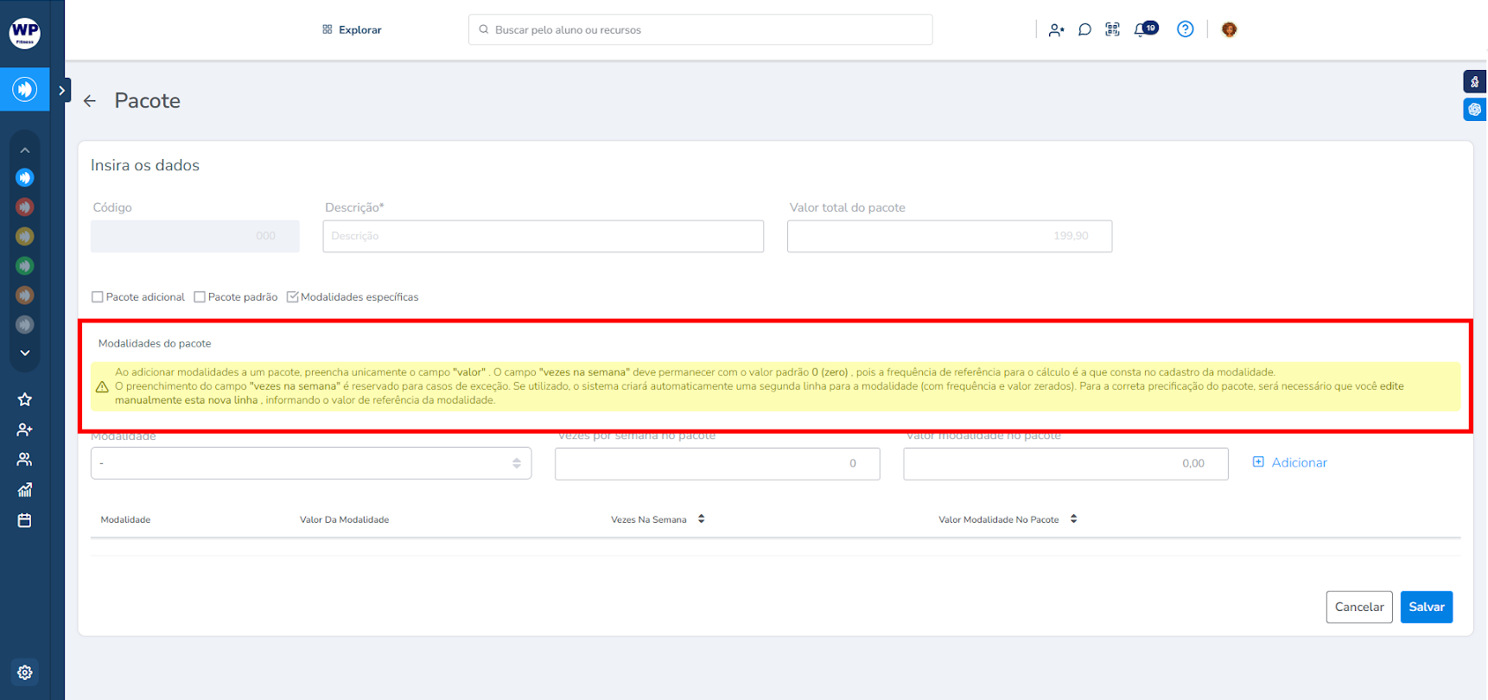
Task: Click the QR code scanner icon
Action: [1112, 29]
